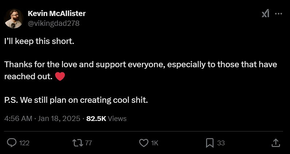Viewport: 290px width, 154px height.
Task: Open the Grok explain post icon
Action: pos(266,14)
